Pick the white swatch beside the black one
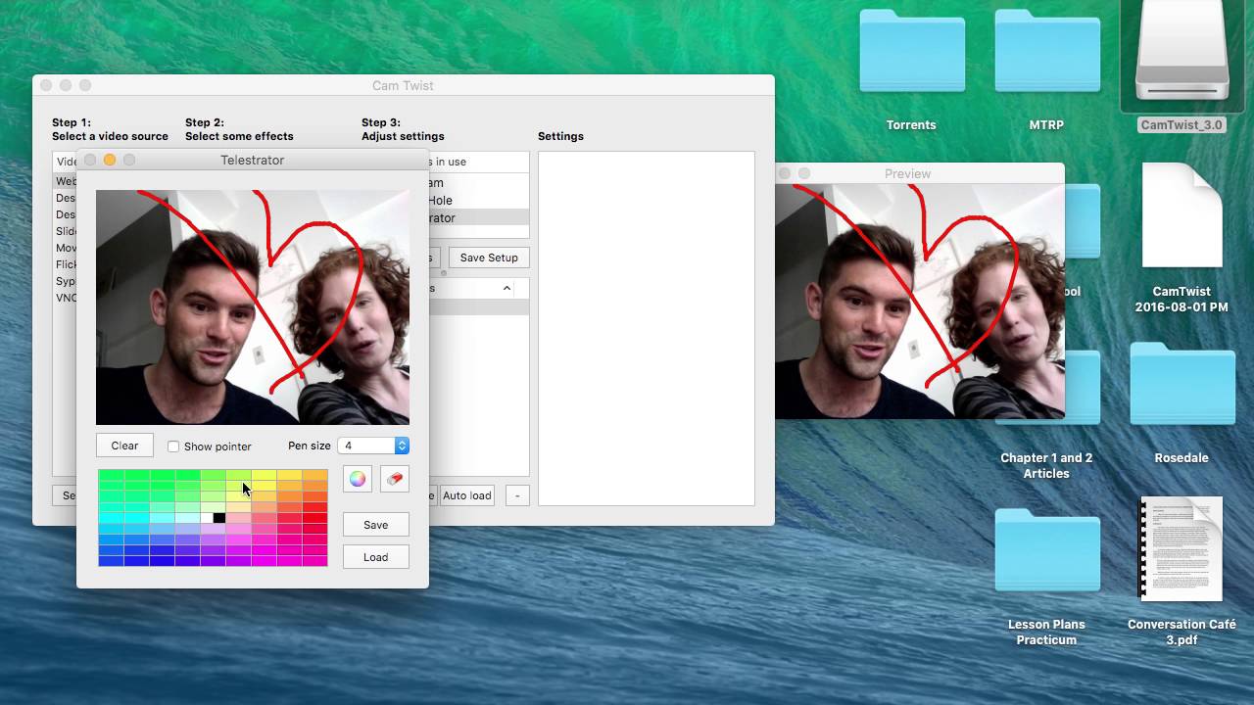The width and height of the screenshot is (1254, 705). tap(207, 519)
